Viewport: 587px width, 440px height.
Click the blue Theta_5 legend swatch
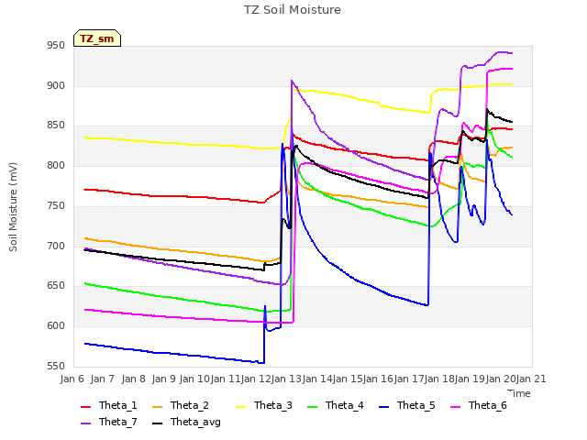383,407
